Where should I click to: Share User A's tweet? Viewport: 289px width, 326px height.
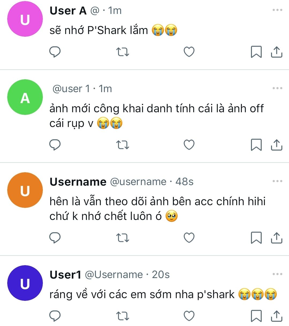point(277,52)
